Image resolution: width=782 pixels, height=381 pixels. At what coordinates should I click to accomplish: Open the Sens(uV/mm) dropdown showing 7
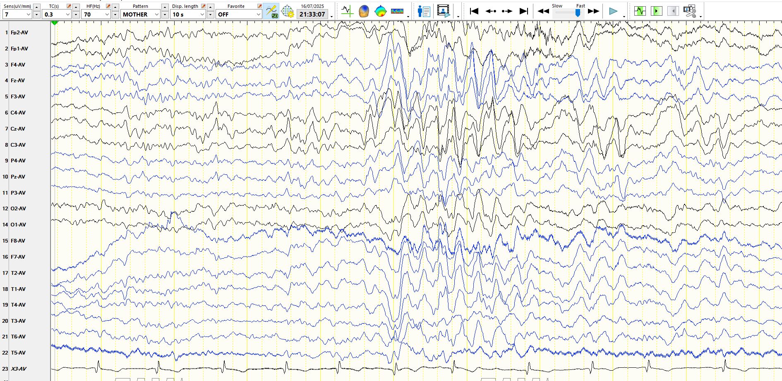[x=17, y=14]
